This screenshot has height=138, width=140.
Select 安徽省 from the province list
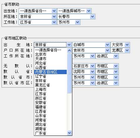pyautogui.click(x=51, y=103)
